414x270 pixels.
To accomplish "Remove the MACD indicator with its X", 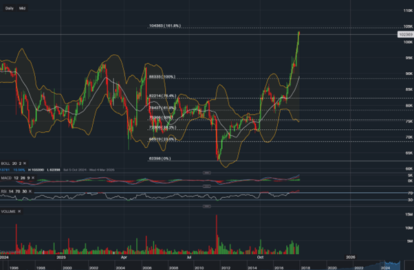I will point(33,178).
